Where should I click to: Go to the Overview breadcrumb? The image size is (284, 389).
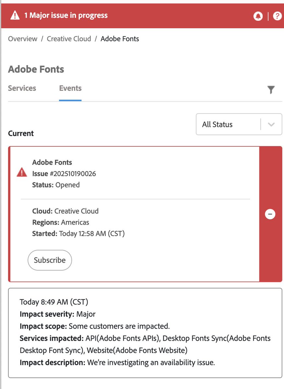pyautogui.click(x=23, y=39)
